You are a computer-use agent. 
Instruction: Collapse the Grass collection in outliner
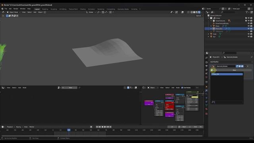208,18
